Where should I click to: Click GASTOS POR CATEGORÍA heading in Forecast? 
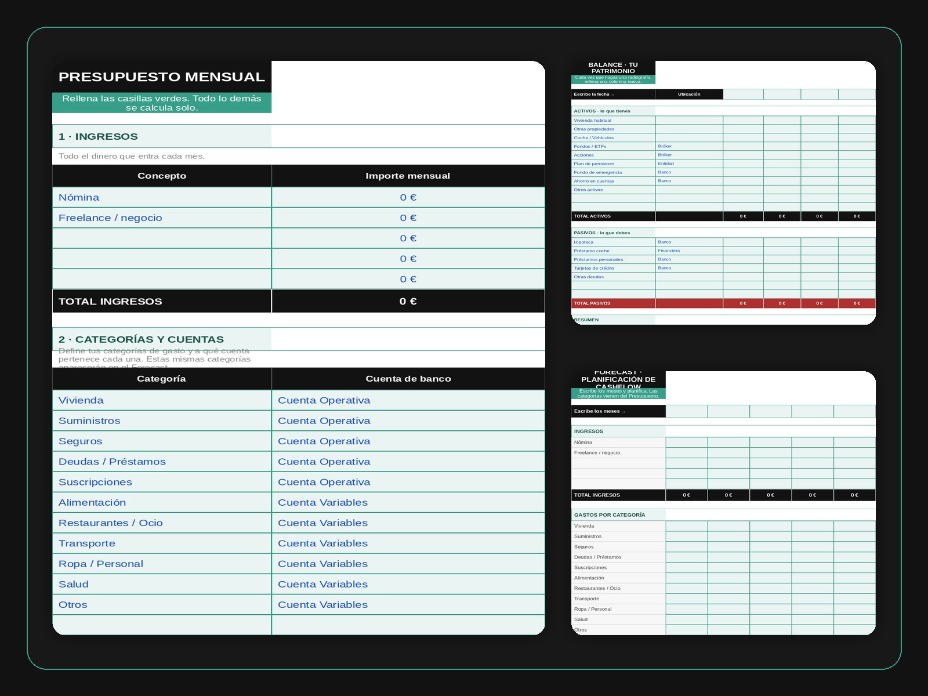pos(618,515)
